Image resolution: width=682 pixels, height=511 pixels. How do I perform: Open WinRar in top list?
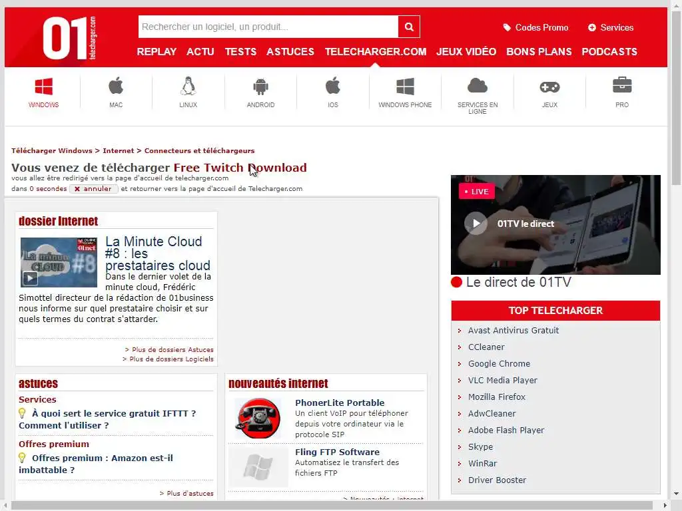point(482,464)
